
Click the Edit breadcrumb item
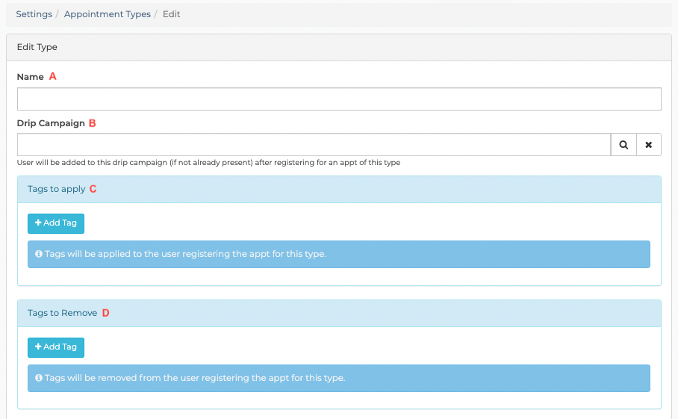171,14
